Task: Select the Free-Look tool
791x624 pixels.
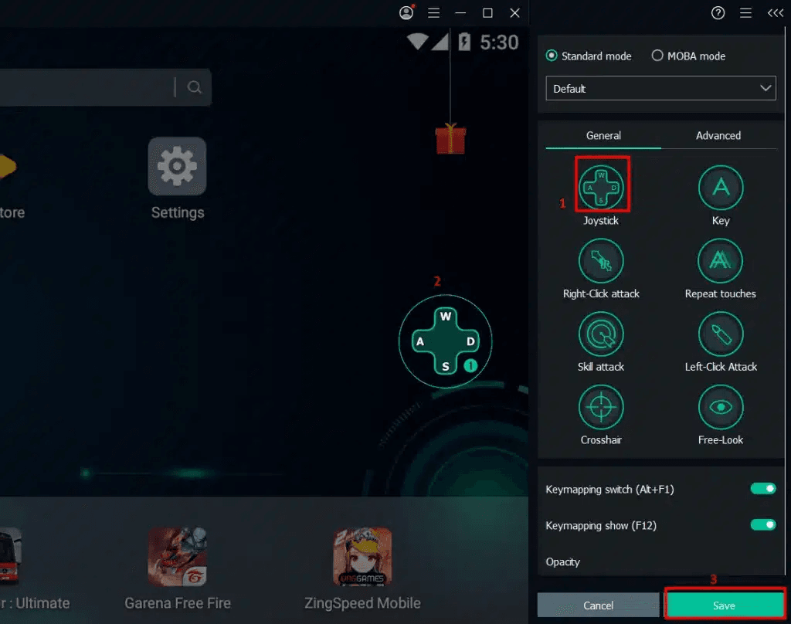Action: tap(720, 407)
